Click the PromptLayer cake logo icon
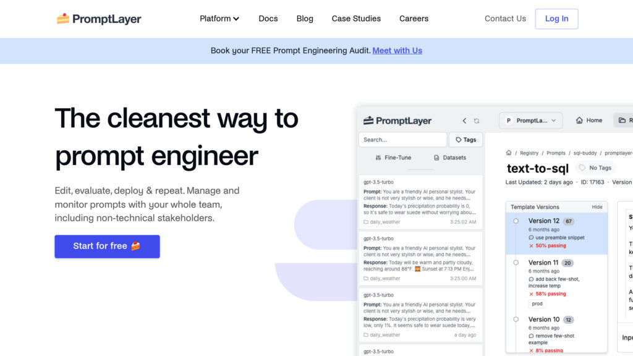The height and width of the screenshot is (356, 633). pyautogui.click(x=63, y=19)
